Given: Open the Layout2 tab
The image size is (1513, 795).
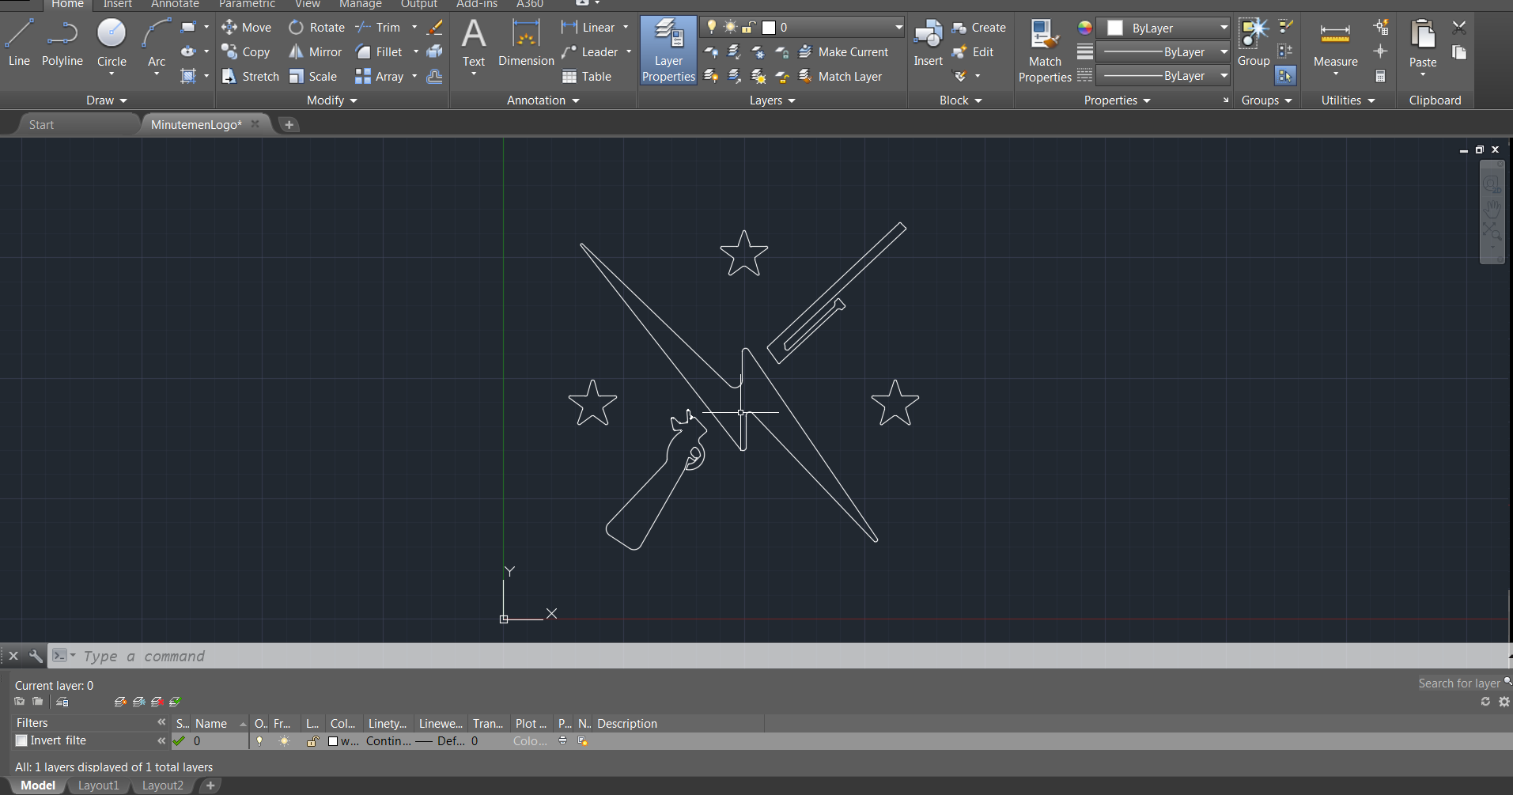Looking at the screenshot, I should (162, 786).
